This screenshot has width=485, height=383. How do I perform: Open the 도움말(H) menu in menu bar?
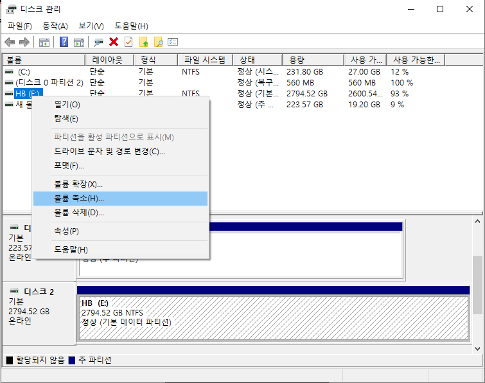coord(131,26)
